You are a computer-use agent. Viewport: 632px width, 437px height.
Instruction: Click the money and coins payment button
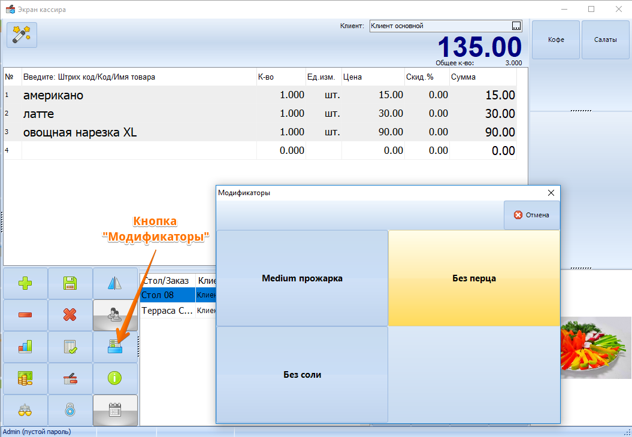25,378
